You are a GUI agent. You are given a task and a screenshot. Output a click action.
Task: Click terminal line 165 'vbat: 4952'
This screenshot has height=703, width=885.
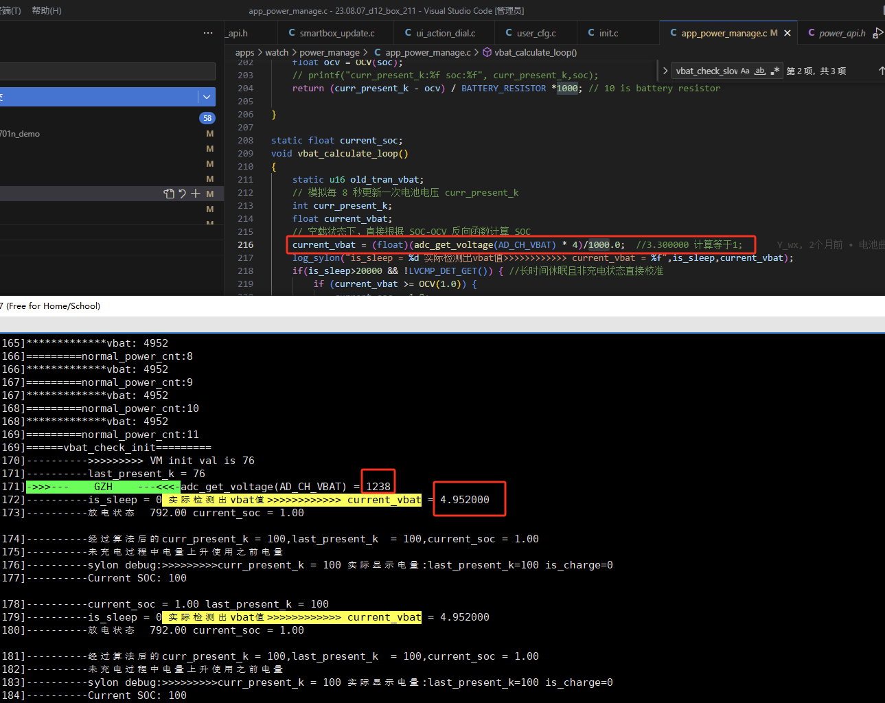click(x=137, y=343)
